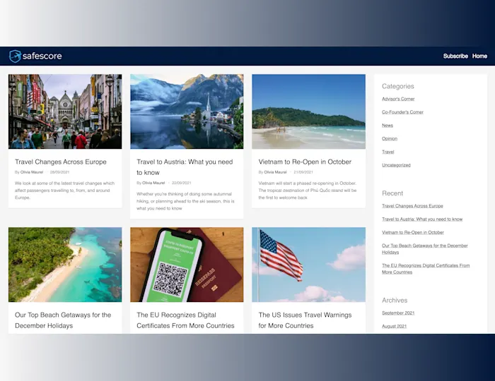Open recent post 'Our Top Beach Getaways' in sidebar
The image size is (495, 381).
coord(424,249)
